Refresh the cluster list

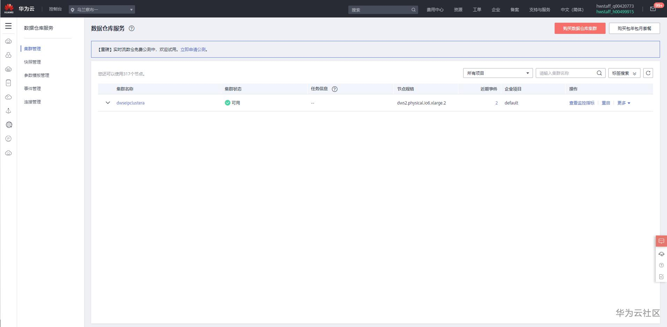point(648,73)
